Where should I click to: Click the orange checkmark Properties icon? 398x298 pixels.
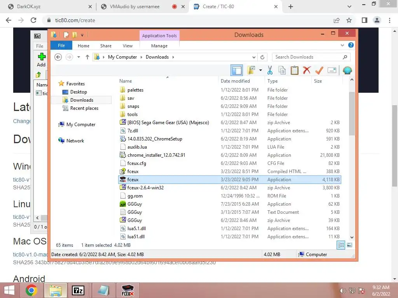click(x=319, y=70)
